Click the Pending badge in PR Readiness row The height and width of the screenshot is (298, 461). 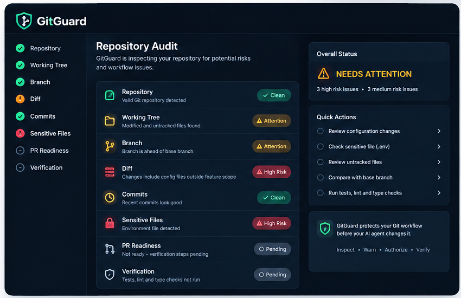point(273,249)
